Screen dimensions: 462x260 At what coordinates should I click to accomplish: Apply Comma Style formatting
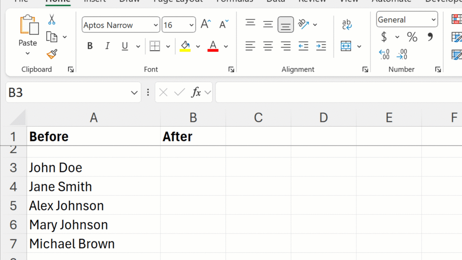pos(430,37)
